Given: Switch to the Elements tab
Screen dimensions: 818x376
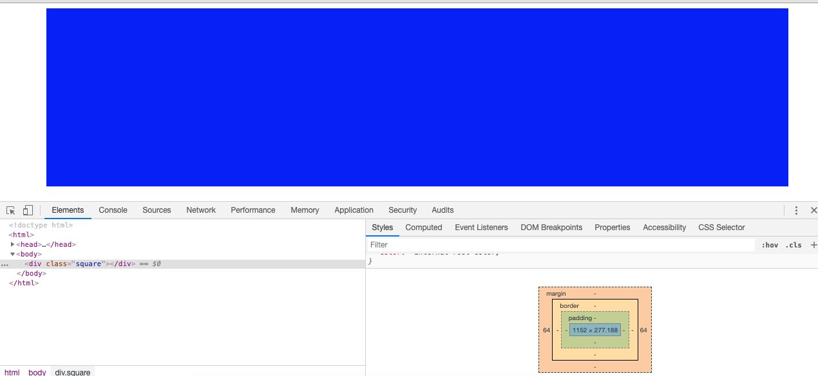Looking at the screenshot, I should pyautogui.click(x=68, y=210).
